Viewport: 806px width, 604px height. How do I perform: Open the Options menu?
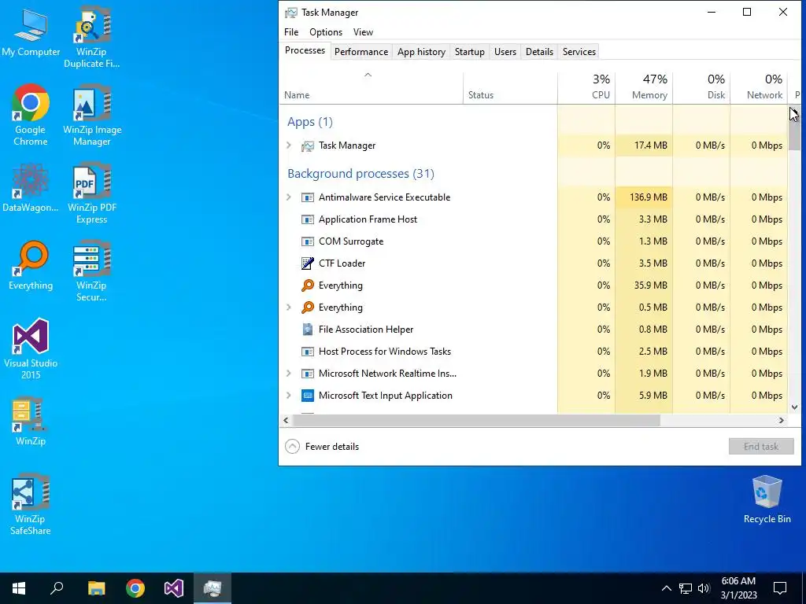326,31
